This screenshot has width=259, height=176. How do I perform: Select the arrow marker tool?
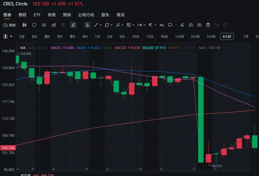(x=151, y=25)
